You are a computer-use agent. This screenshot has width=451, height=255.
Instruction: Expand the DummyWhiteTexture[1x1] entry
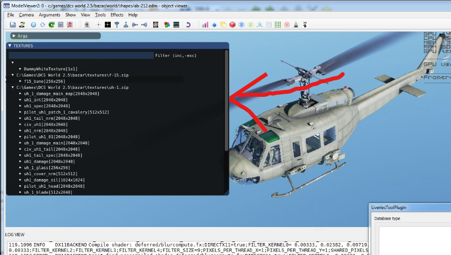tap(20, 69)
